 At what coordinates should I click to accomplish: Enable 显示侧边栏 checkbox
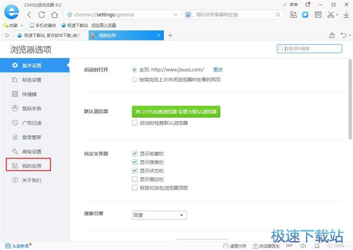pyautogui.click(x=135, y=179)
